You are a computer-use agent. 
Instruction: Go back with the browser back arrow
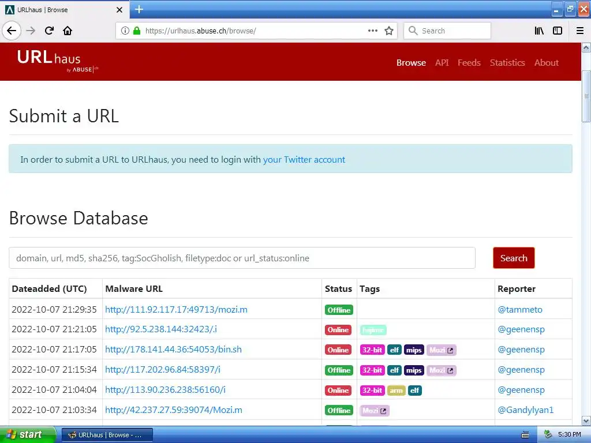[x=12, y=31]
